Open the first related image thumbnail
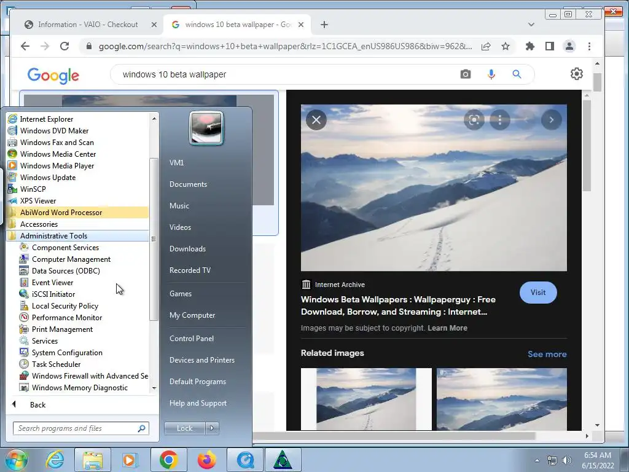This screenshot has height=472, width=629. click(366, 399)
